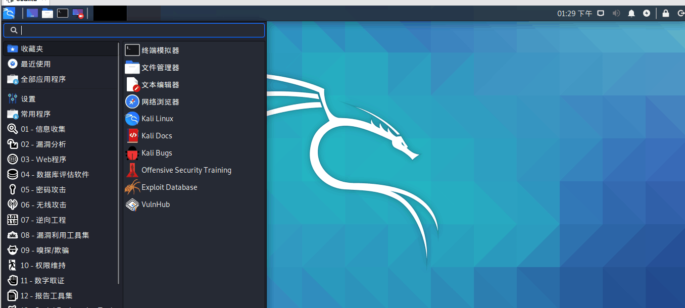Launch 文件管理器 from favorites

[194, 68]
